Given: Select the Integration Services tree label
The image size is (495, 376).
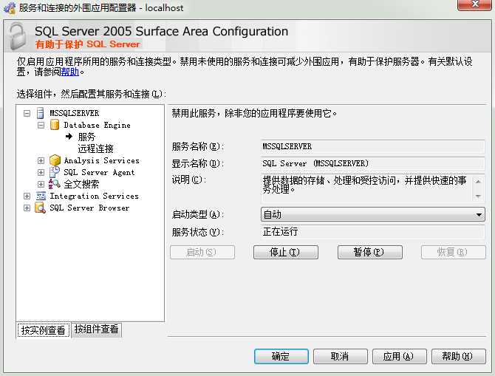Looking at the screenshot, I should (x=94, y=196).
